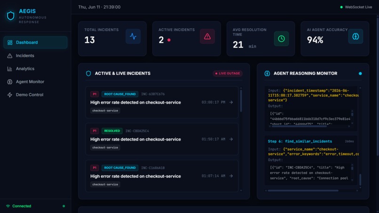This screenshot has width=379, height=213.
Task: Click the Active Incidents value 2
Action: [x=161, y=40]
